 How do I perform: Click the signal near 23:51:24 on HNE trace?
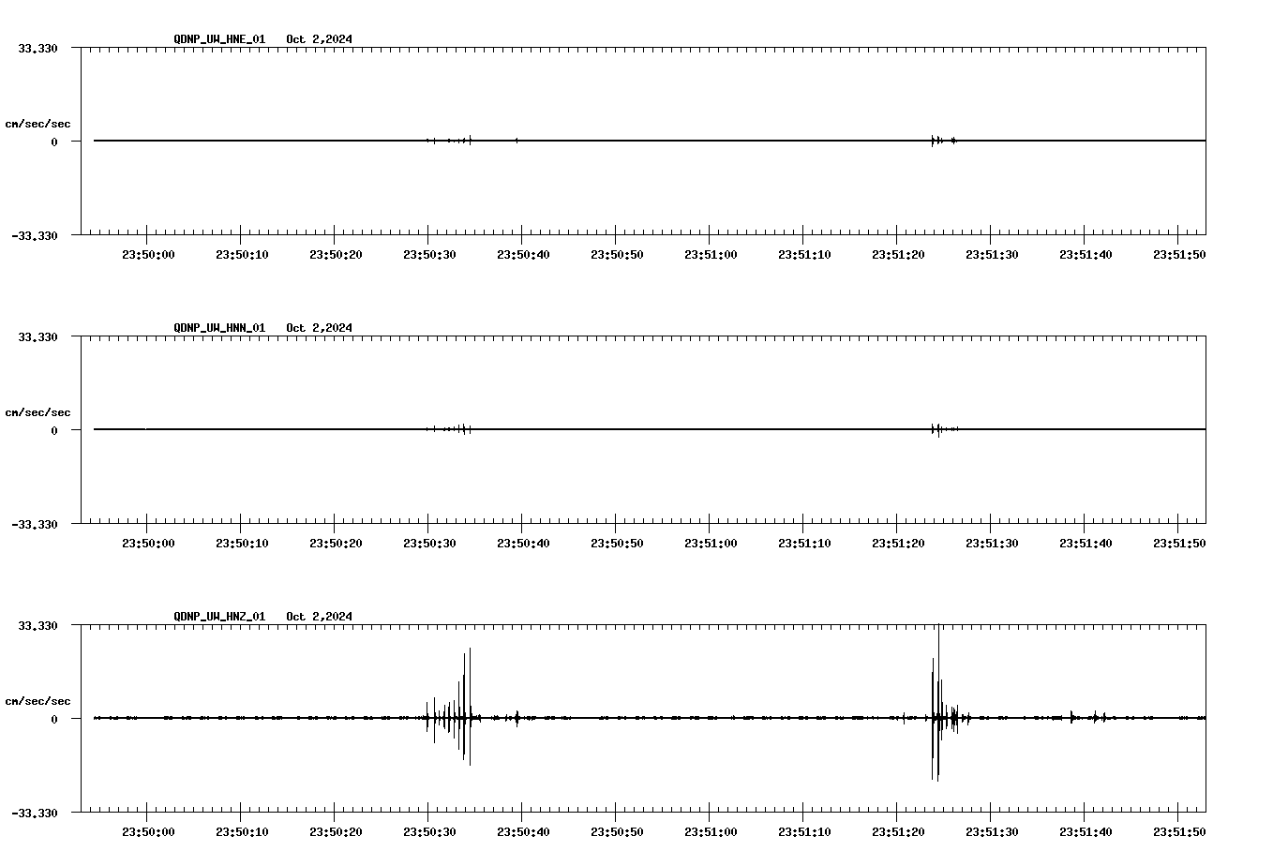(x=943, y=141)
